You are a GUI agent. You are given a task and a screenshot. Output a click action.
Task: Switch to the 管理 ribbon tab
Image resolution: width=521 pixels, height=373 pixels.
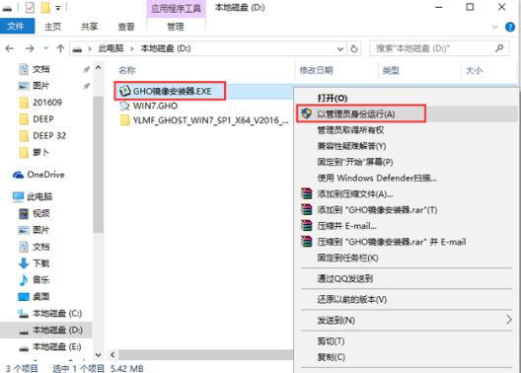176,27
